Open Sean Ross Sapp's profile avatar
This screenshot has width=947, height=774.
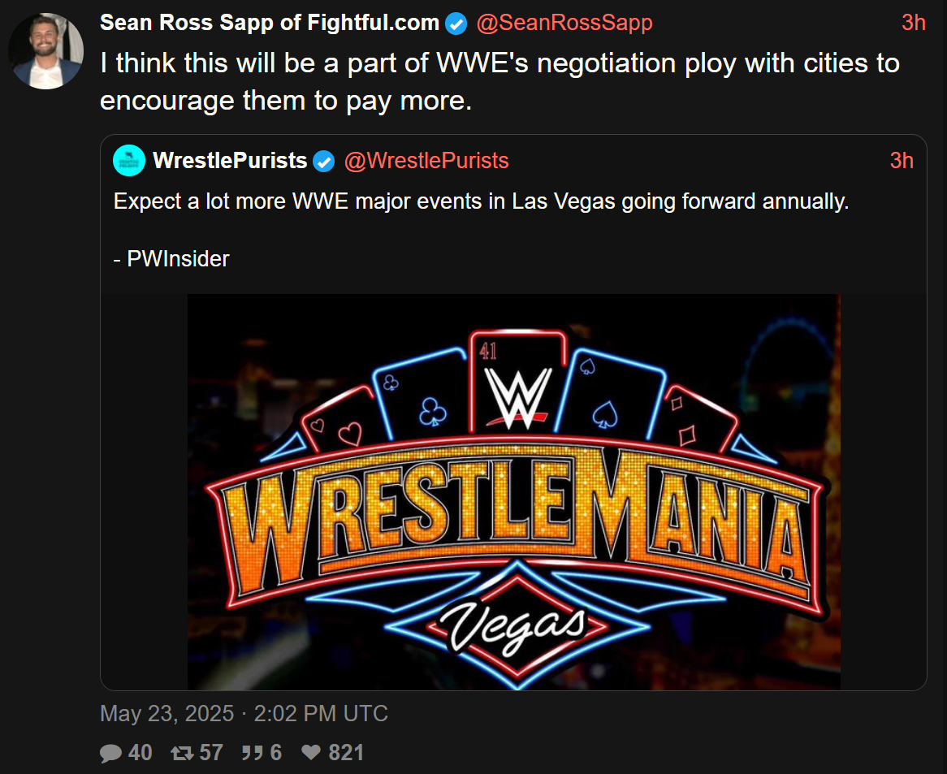tap(46, 51)
